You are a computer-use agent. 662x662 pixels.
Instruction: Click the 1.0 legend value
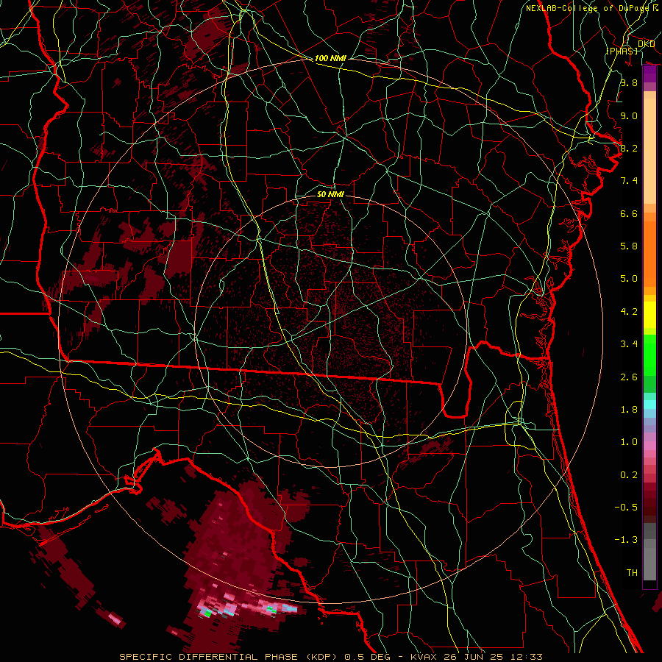click(629, 442)
